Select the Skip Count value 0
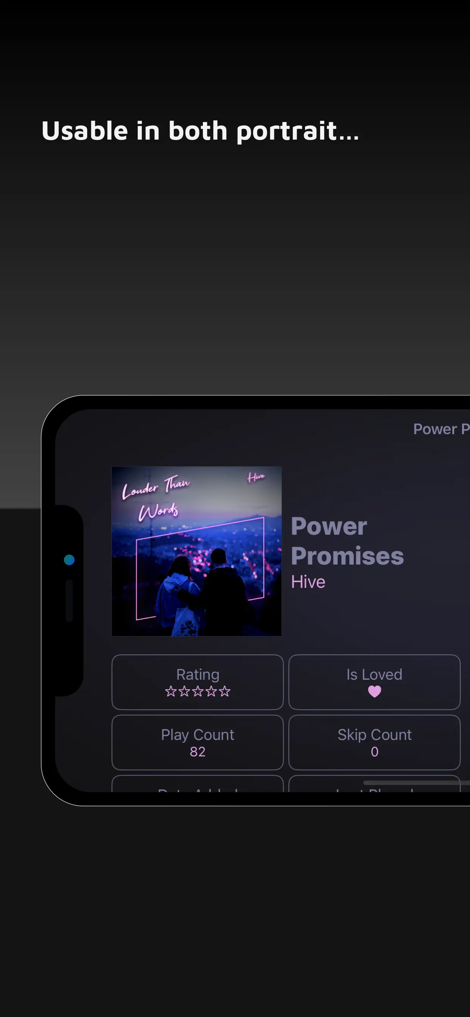 374,752
